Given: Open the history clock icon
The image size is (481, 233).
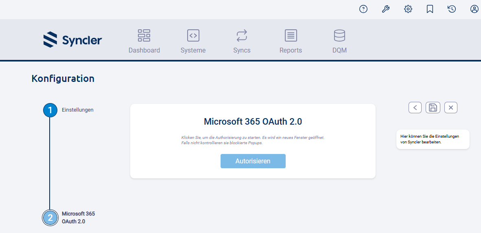Looking at the screenshot, I should point(452,9).
